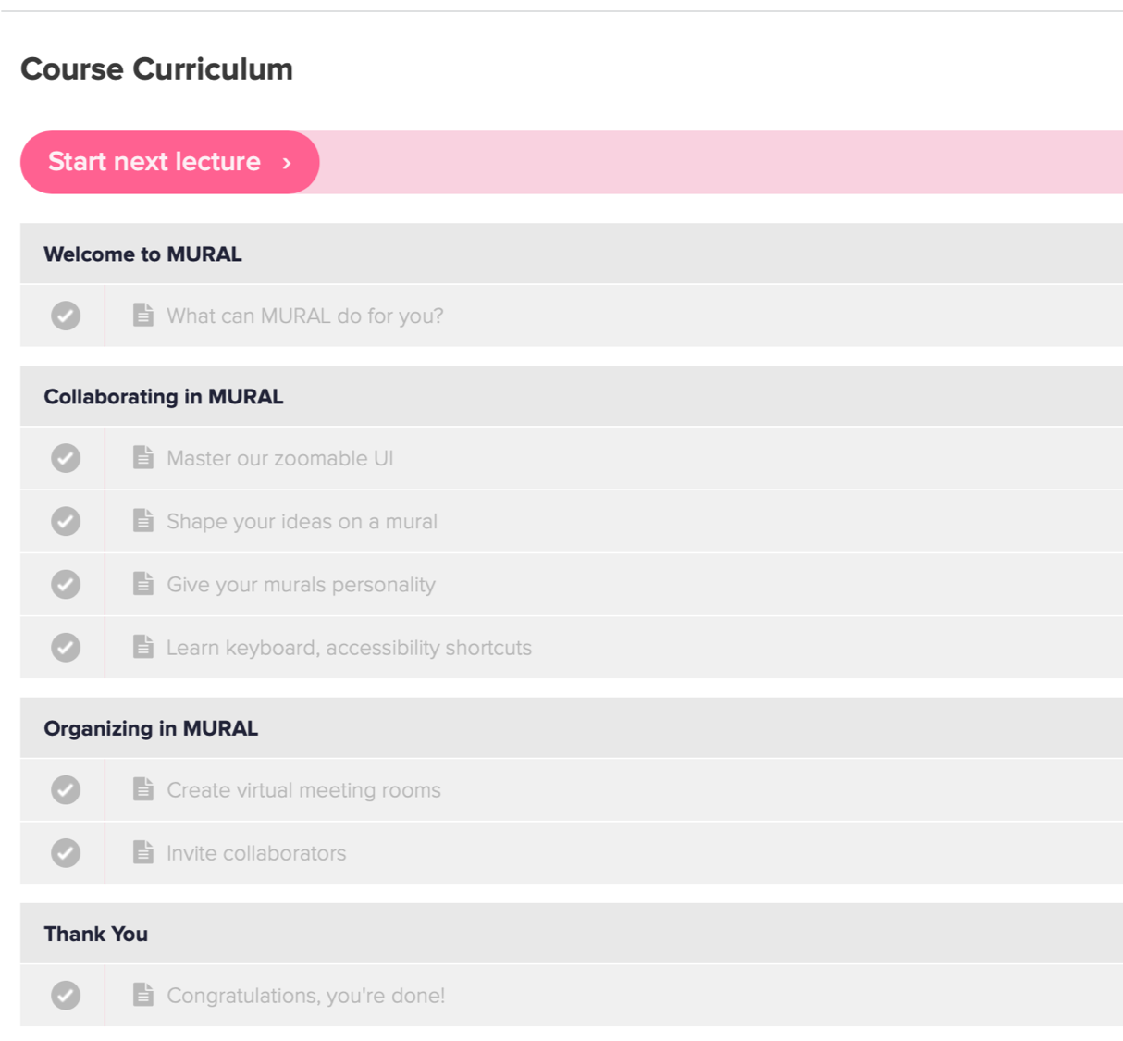Viewport: 1123px width, 1041px height.
Task: Toggle completion check for Master our zoomable UI
Action: [66, 458]
